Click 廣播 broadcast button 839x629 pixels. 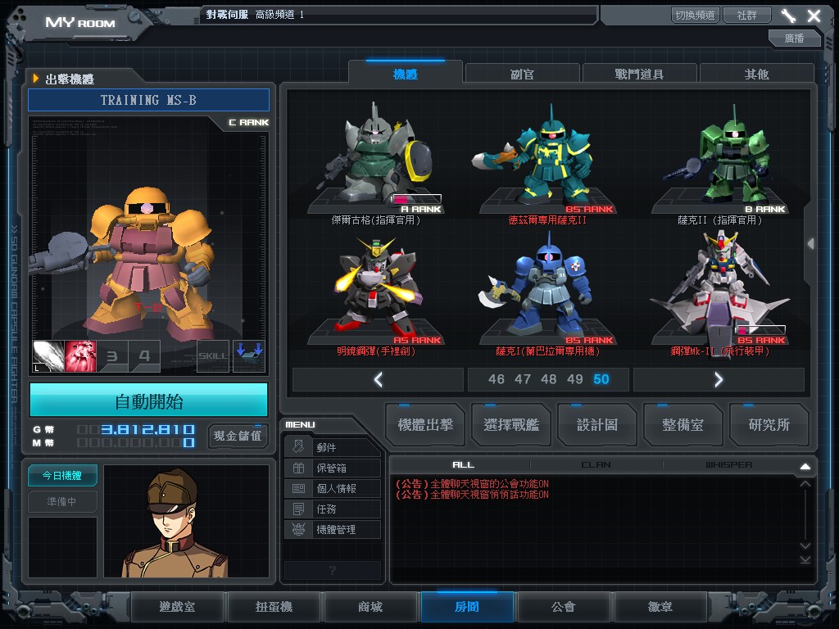(x=794, y=38)
